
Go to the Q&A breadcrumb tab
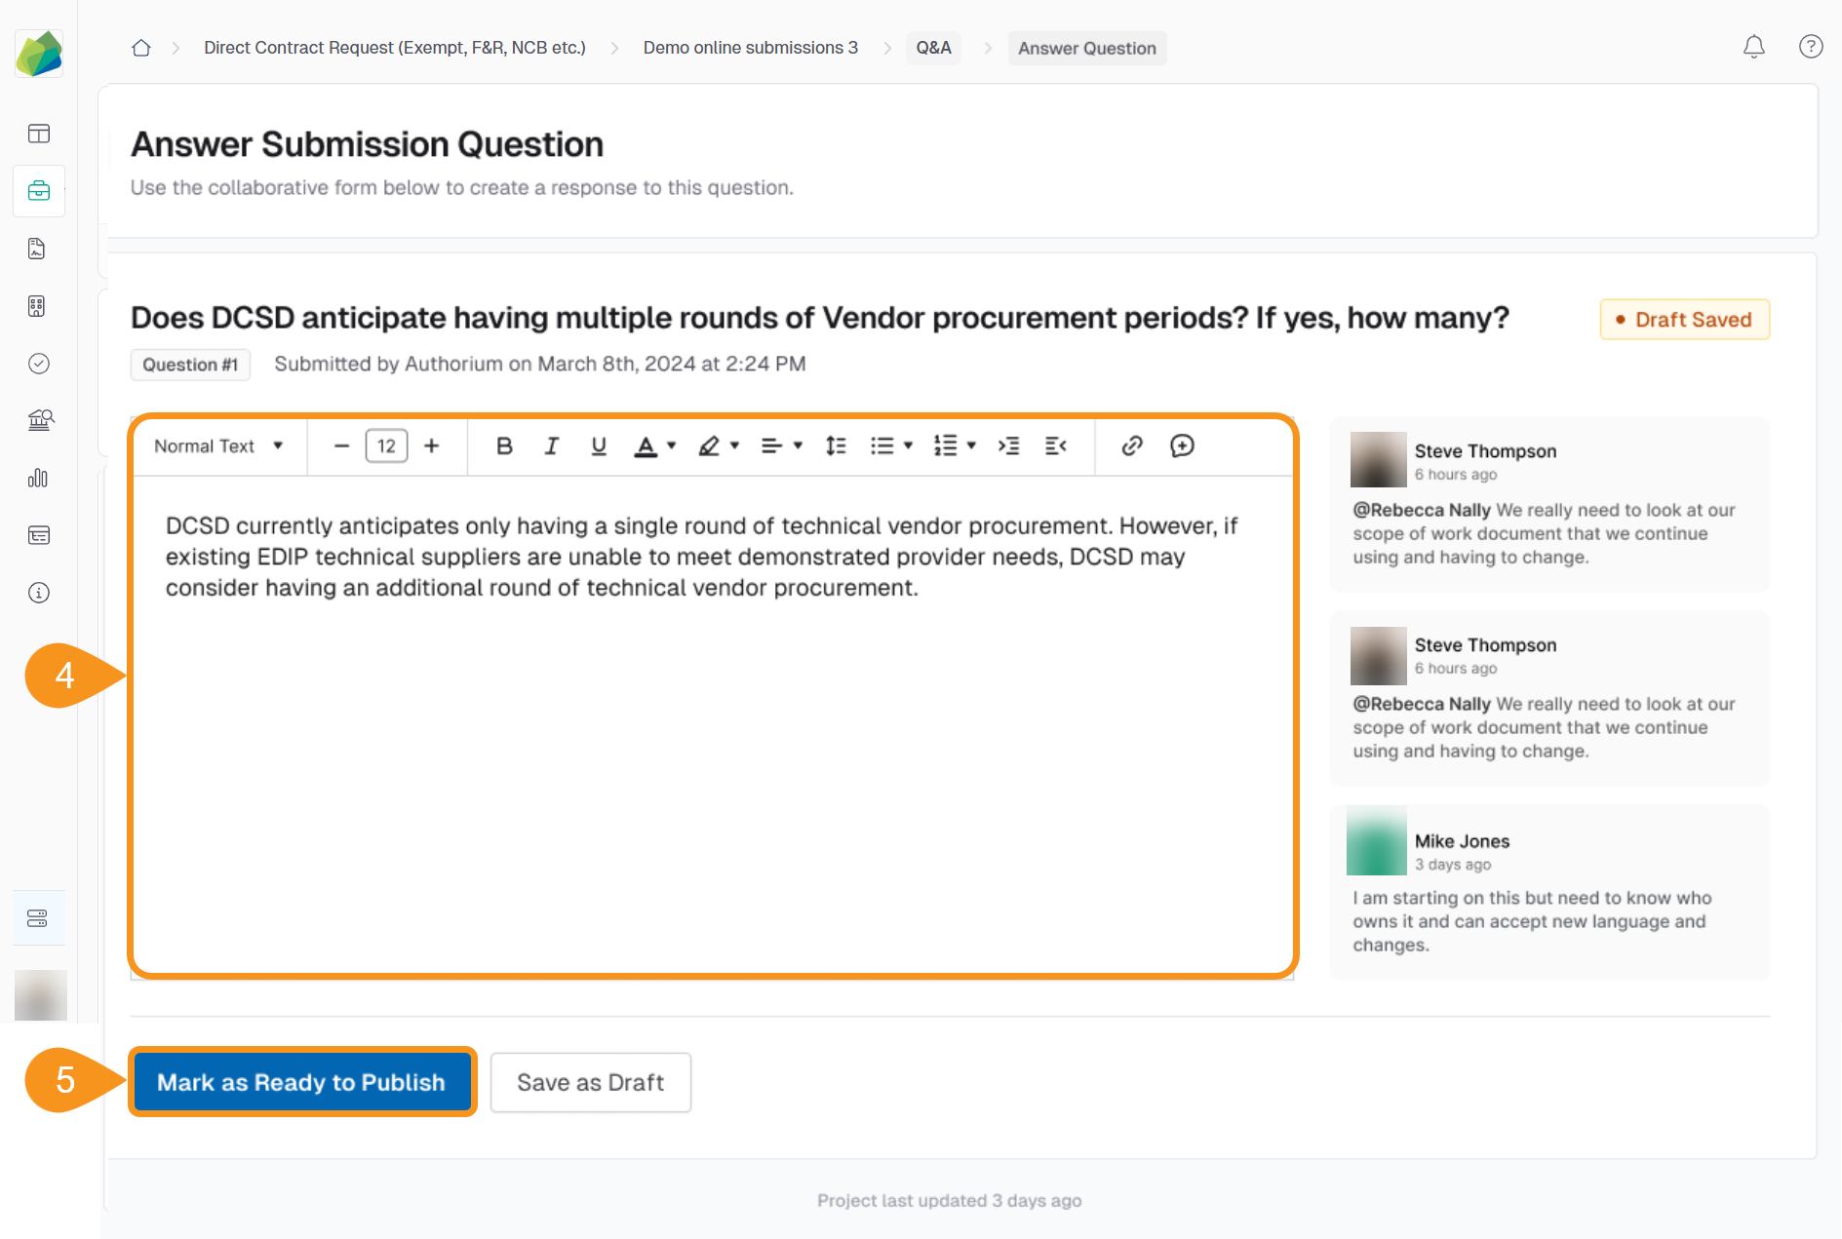[932, 47]
